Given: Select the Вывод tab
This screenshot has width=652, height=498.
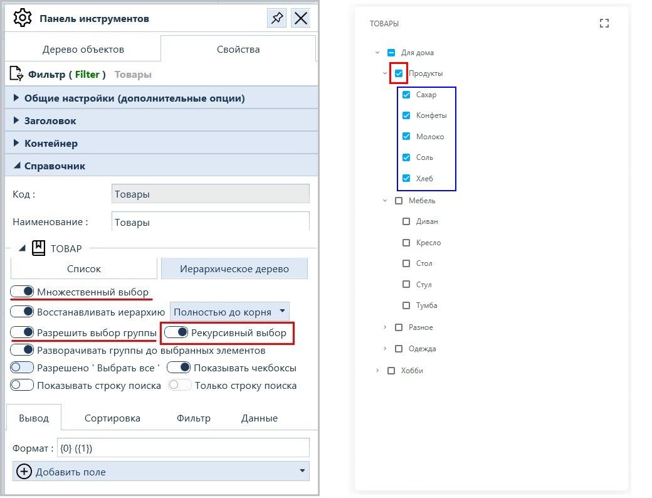Looking at the screenshot, I should click(34, 418).
